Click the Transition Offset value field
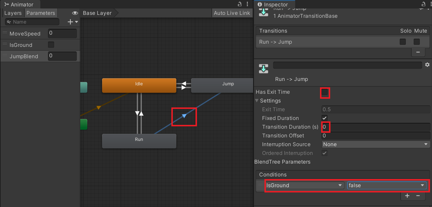The image size is (432, 207). click(376, 136)
